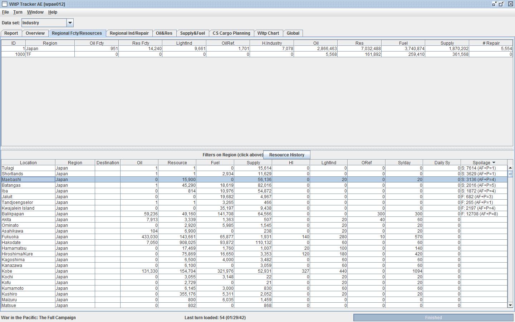Sort by the ORef column header
Screen dimensions: 515x322
coord(367,162)
